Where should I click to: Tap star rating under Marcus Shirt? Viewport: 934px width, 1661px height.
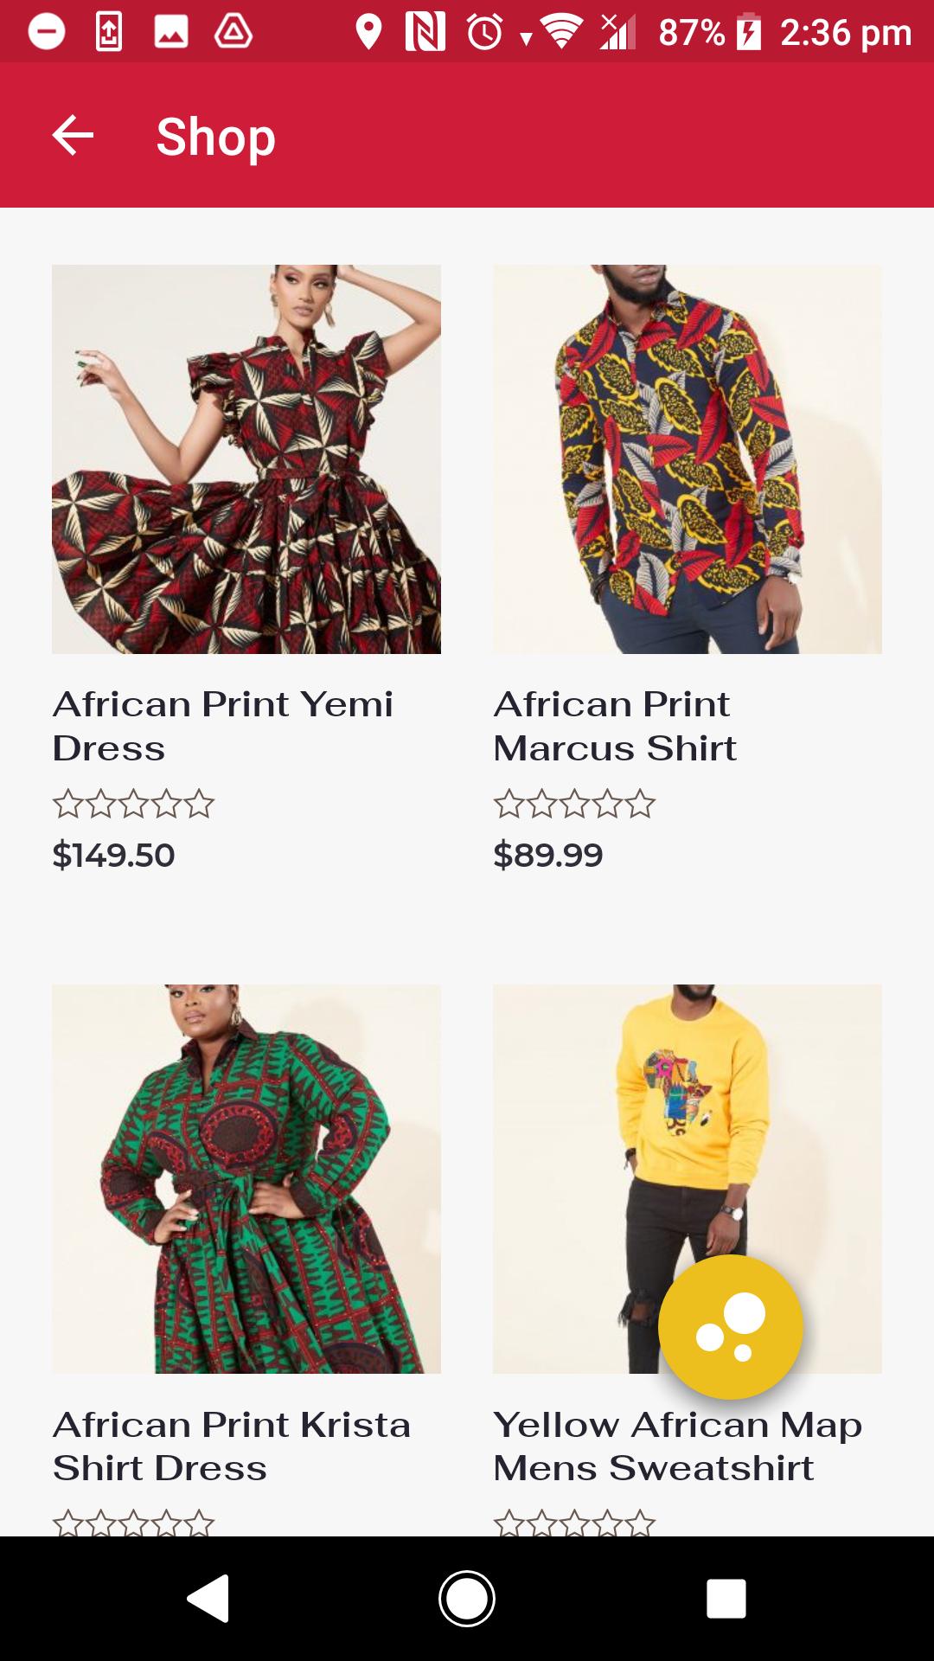pyautogui.click(x=574, y=805)
